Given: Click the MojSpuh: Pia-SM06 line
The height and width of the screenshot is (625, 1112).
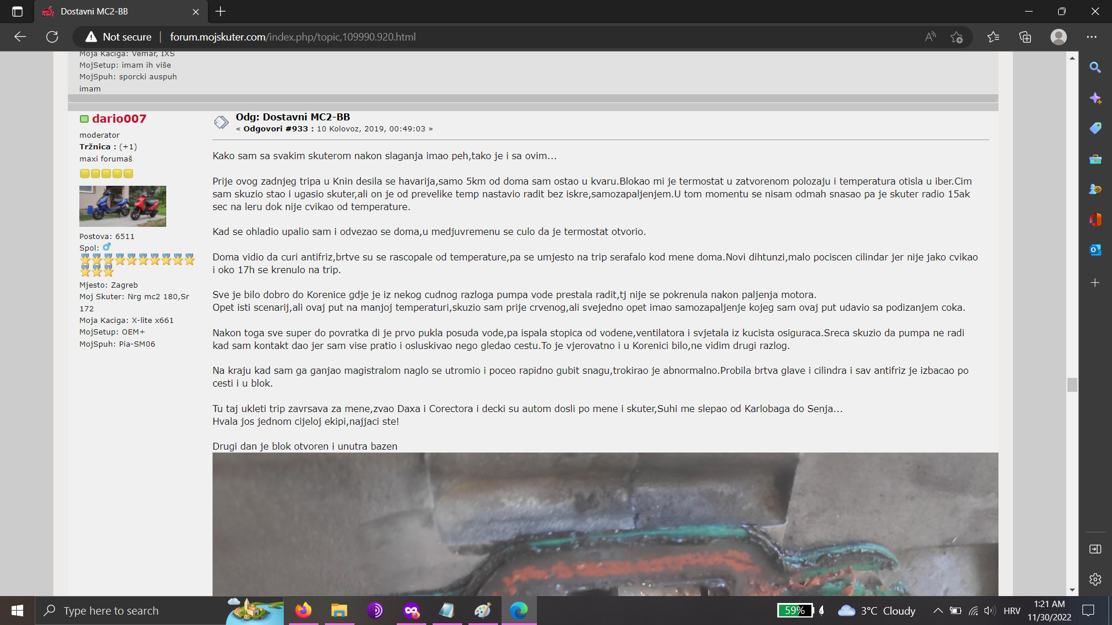Looking at the screenshot, I should 117,344.
